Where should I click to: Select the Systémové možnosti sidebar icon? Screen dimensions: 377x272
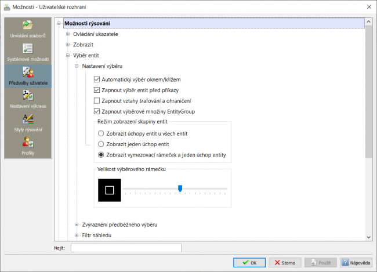click(28, 49)
